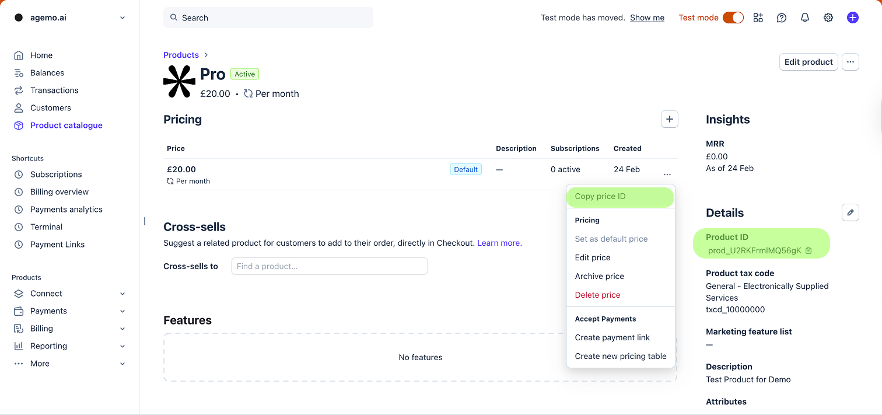Open the apps grid icon

coord(758,18)
